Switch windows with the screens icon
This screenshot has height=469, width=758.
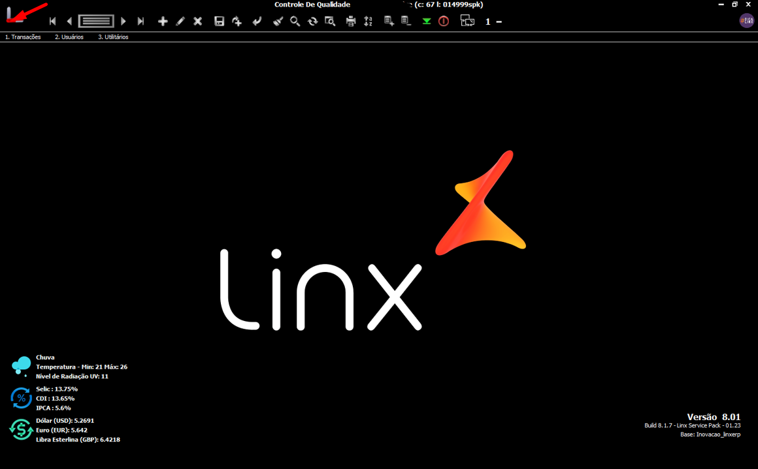coord(467,21)
